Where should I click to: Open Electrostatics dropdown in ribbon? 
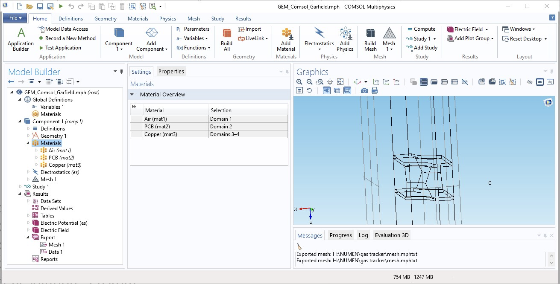point(319,49)
